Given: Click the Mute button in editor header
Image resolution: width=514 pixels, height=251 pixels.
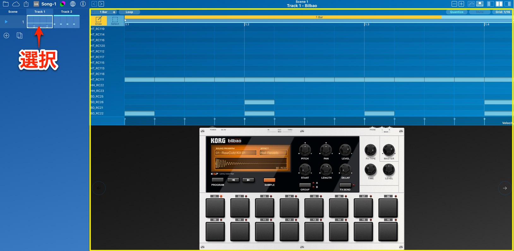Looking at the screenshot, I should click(x=480, y=12).
